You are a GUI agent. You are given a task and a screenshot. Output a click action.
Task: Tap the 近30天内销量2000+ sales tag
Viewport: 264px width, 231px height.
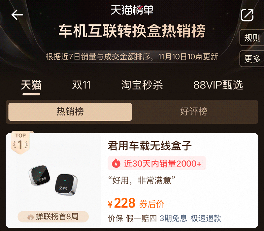[156, 163]
